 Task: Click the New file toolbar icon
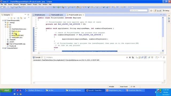2,7
